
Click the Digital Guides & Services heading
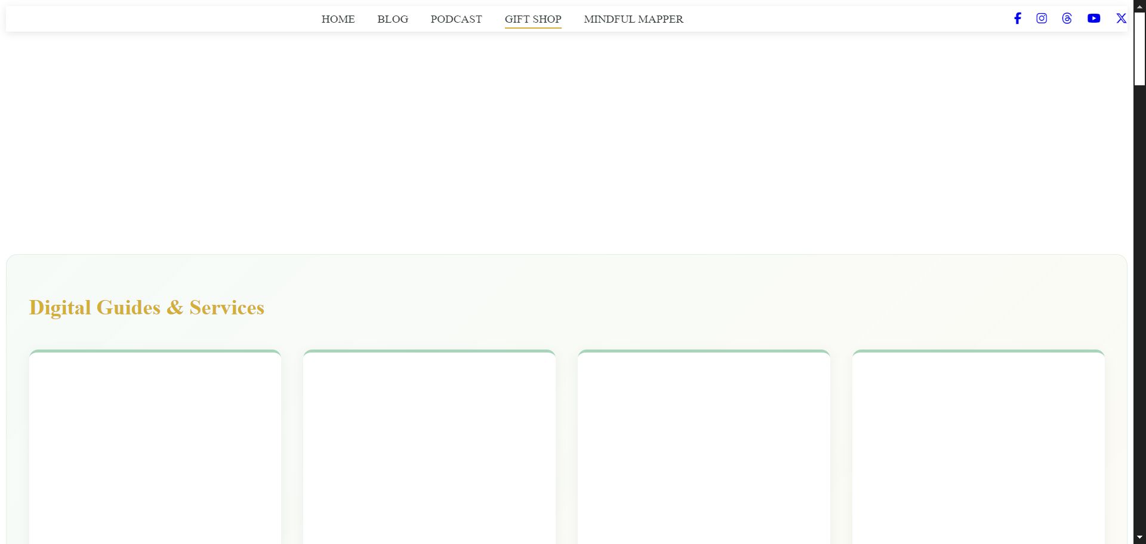[147, 308]
